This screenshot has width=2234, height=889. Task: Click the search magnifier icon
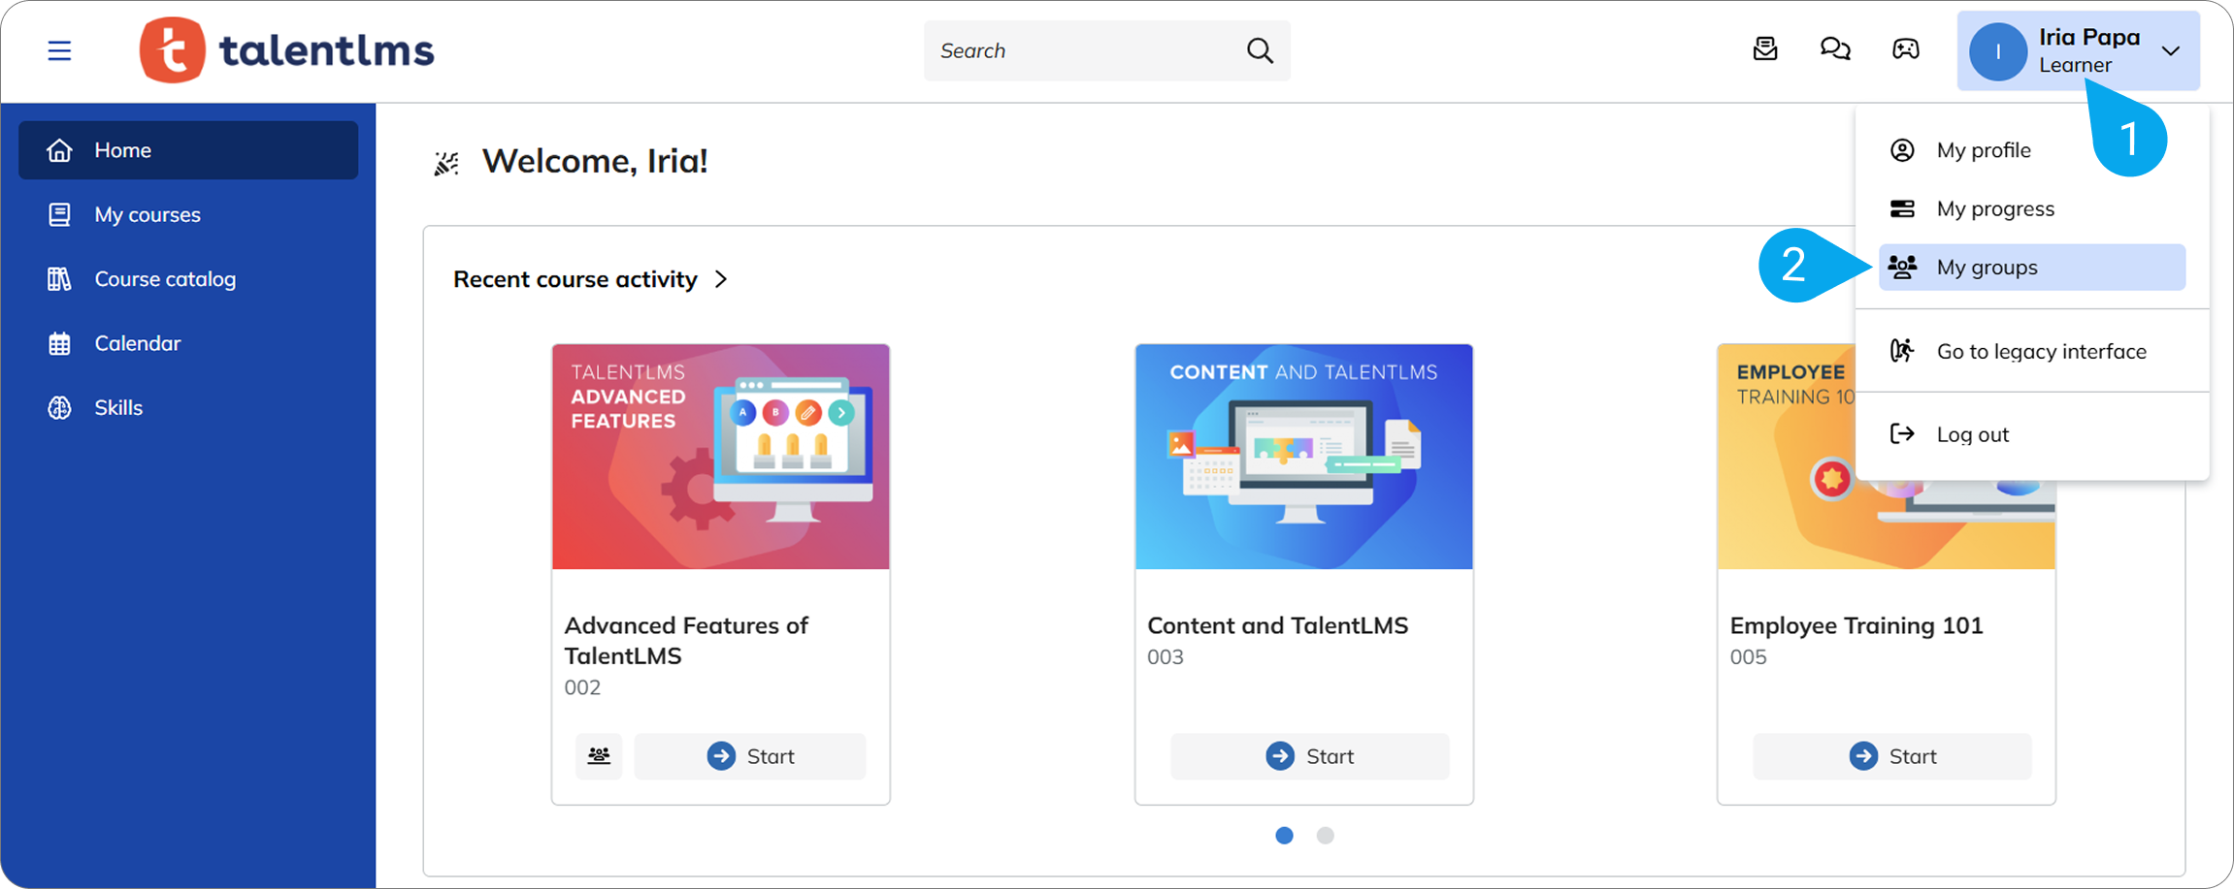point(1260,50)
